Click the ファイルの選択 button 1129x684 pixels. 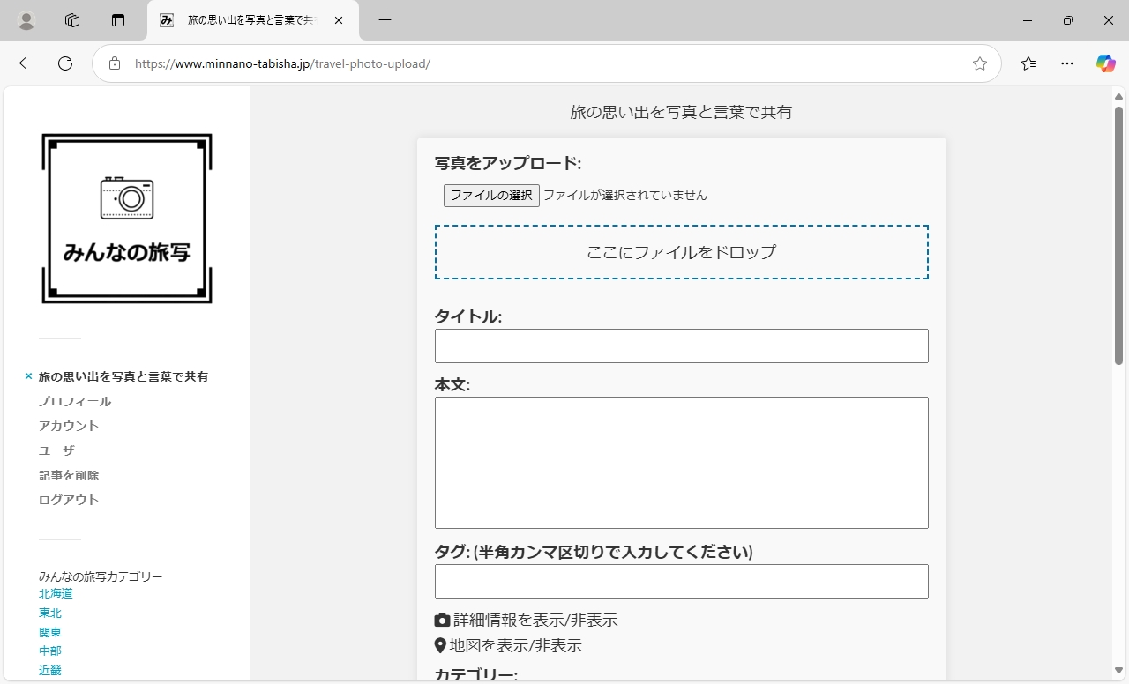click(x=491, y=196)
